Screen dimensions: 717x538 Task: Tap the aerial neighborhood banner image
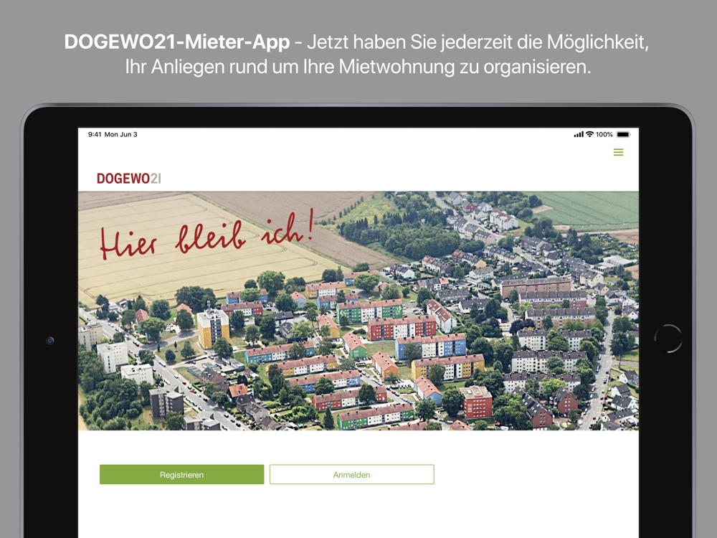[358, 311]
